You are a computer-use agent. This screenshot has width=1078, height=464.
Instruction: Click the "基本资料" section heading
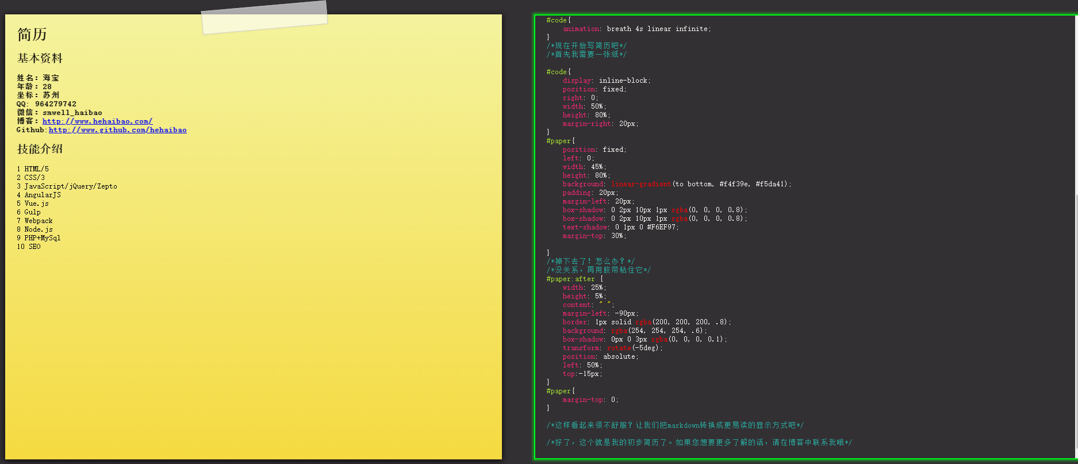pos(40,58)
